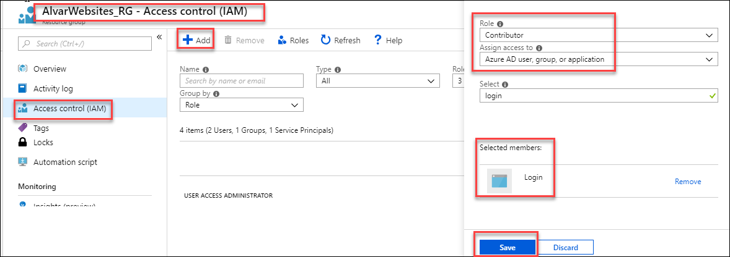
Task: Open Overview in the sidebar
Action: click(50, 69)
